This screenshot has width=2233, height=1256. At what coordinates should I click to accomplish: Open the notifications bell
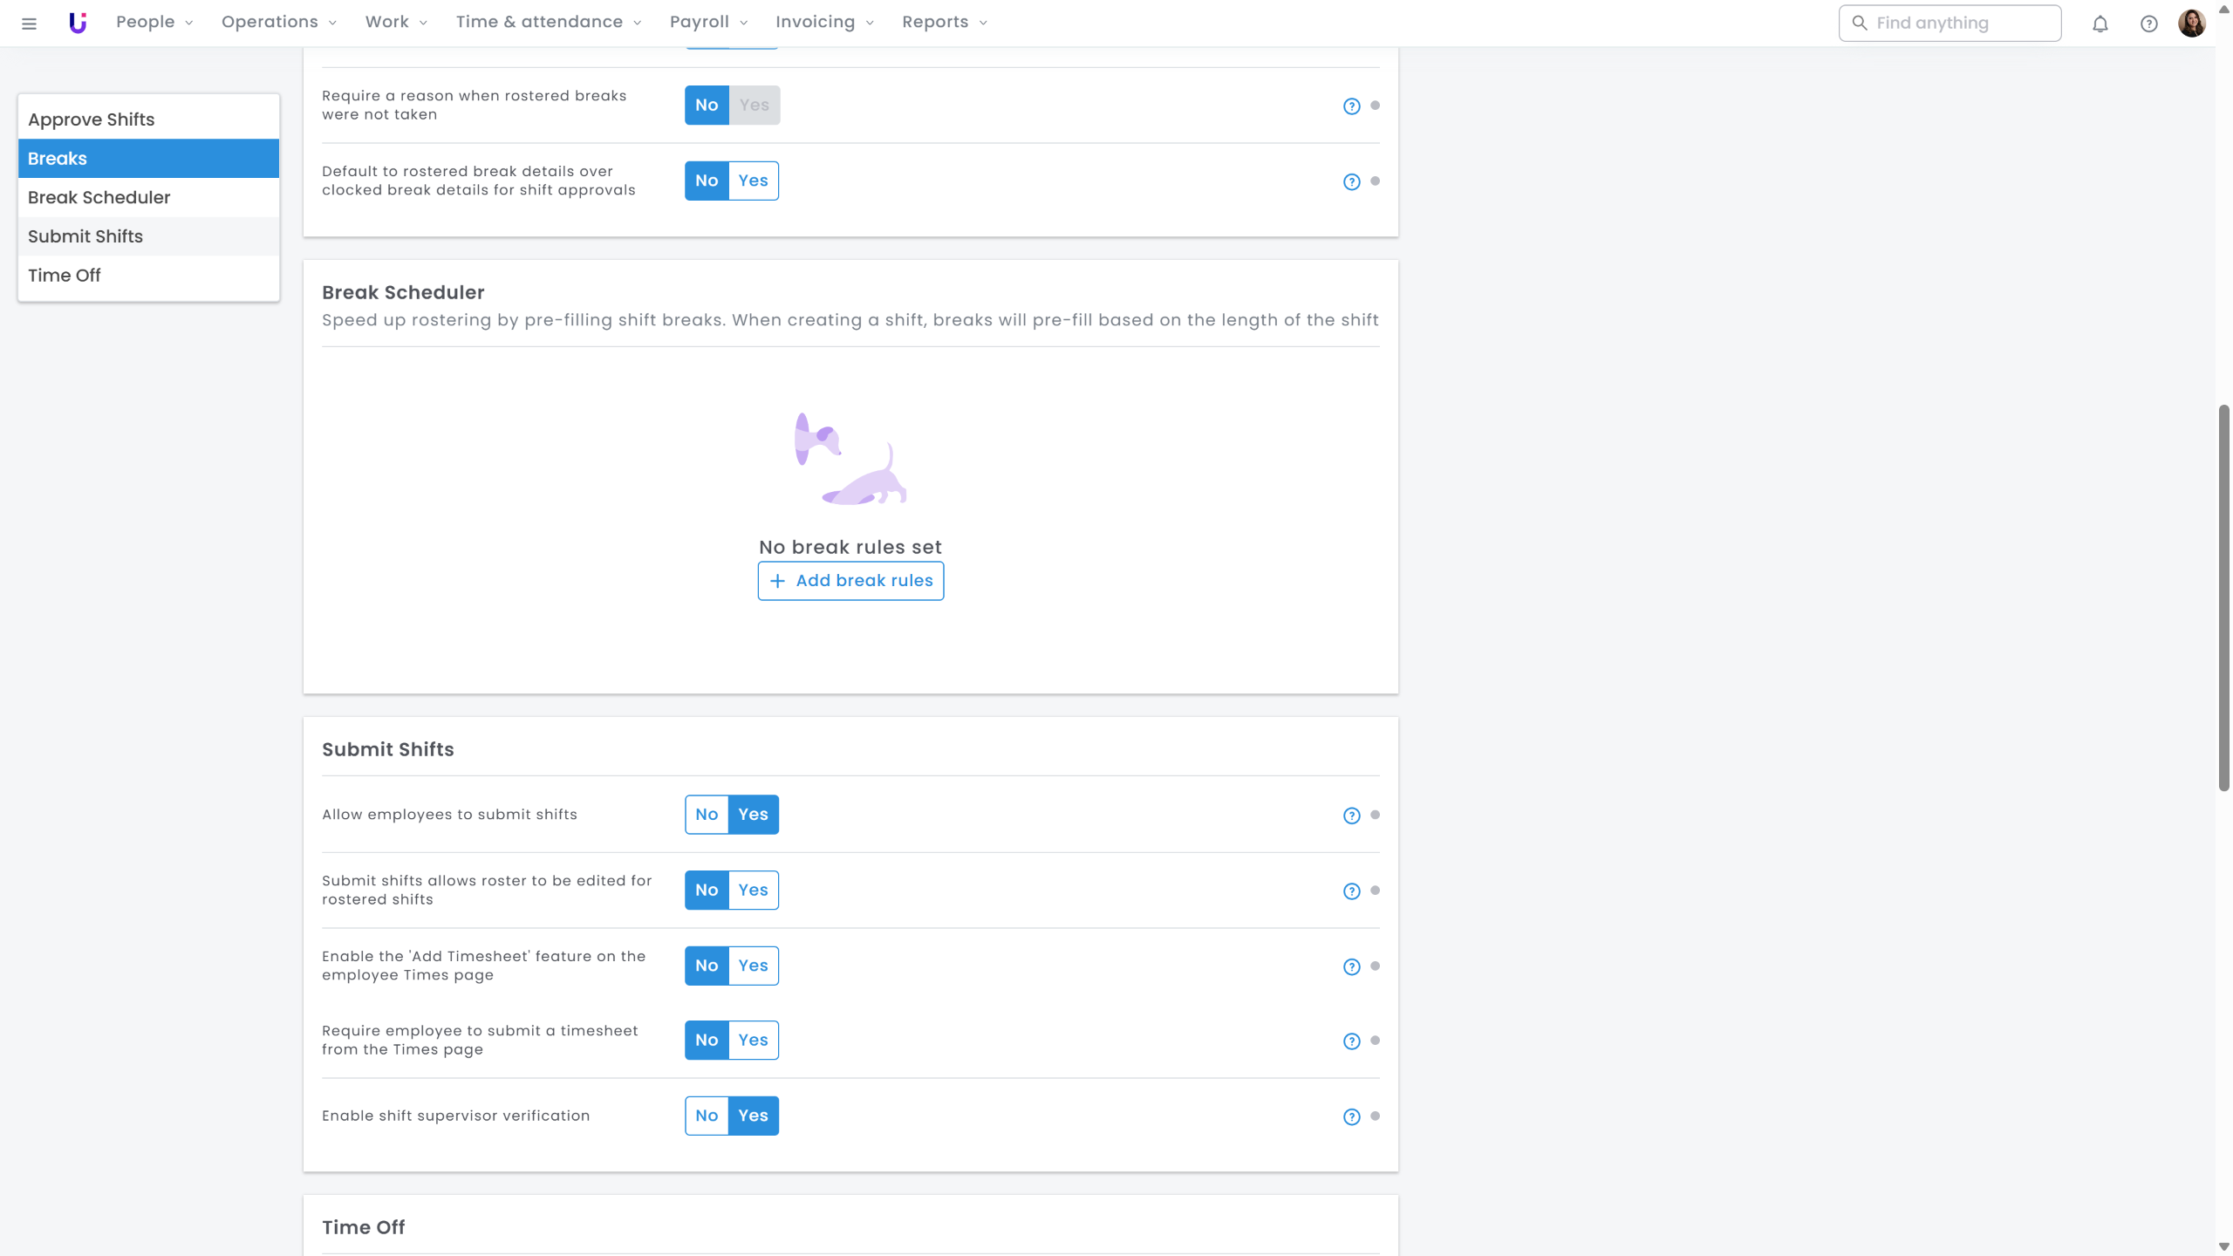pyautogui.click(x=2100, y=24)
